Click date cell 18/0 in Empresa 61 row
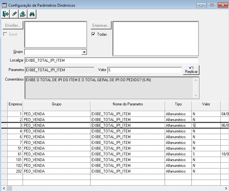229x192 pixels. click(225, 154)
